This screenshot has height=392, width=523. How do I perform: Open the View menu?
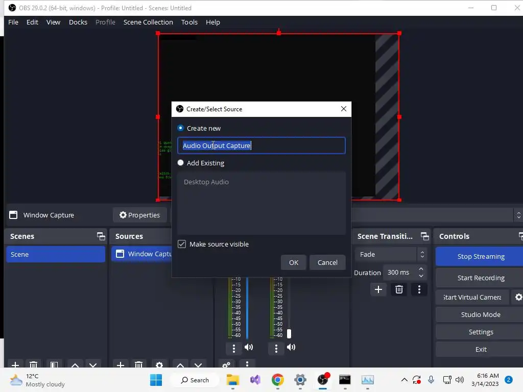[x=53, y=22]
